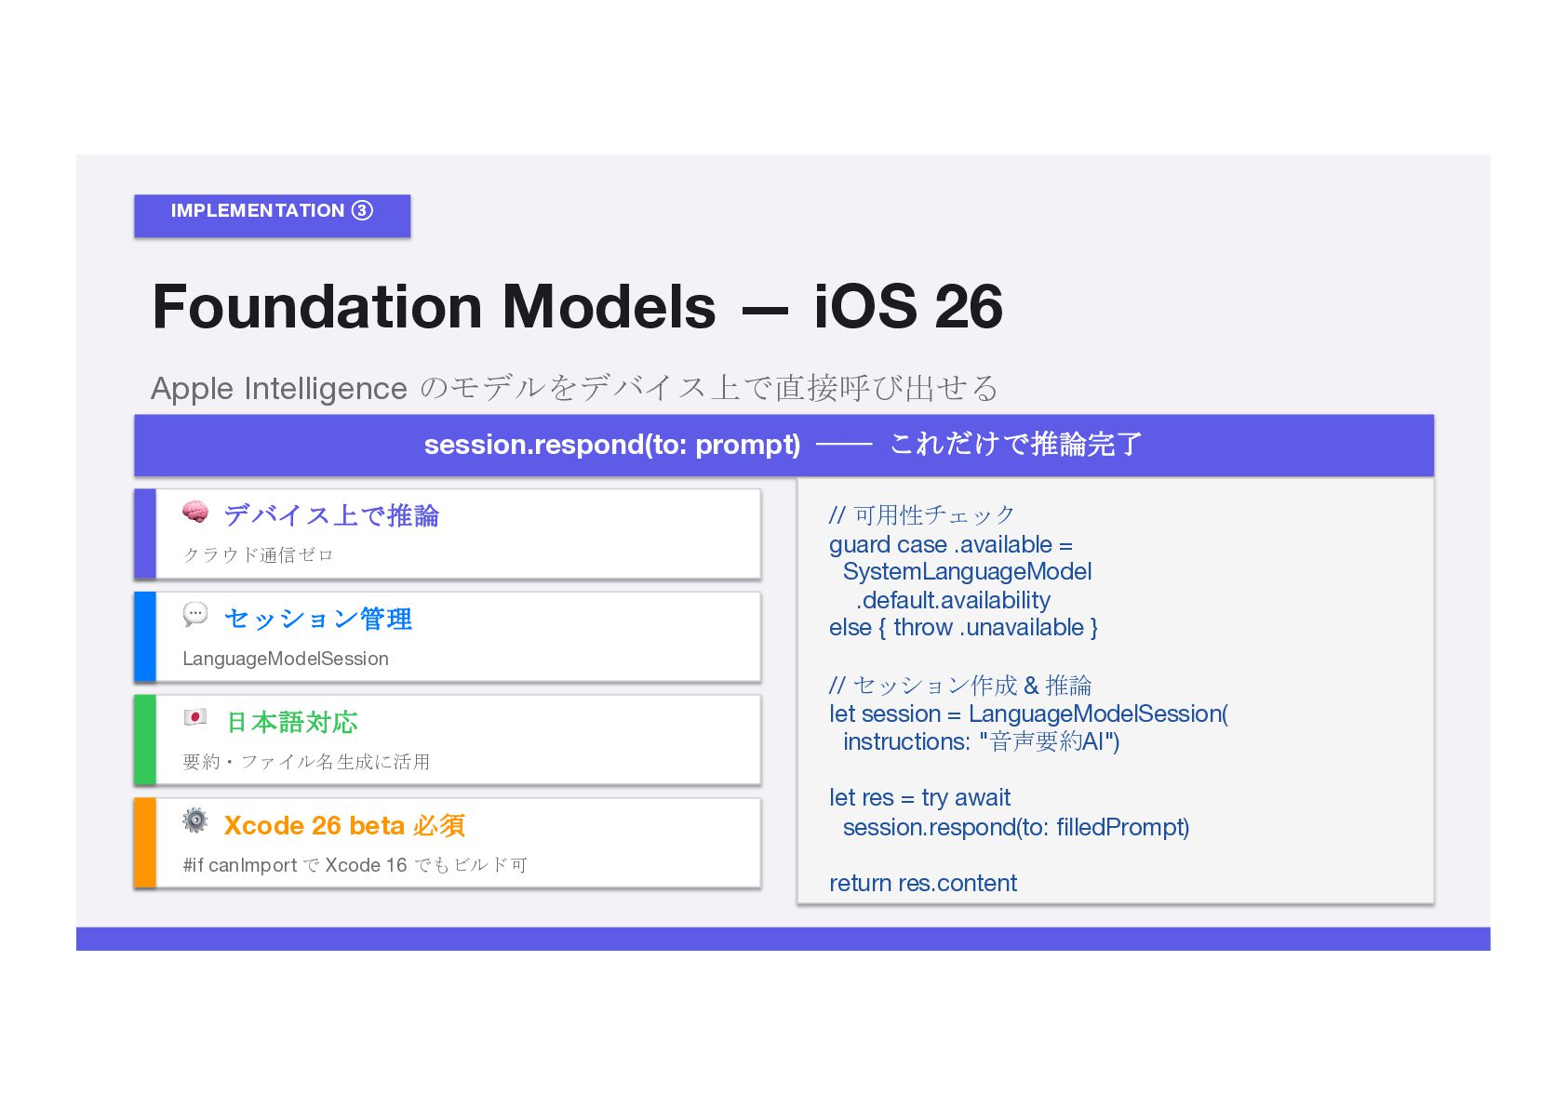Click the code line beginning "instructions:"
Image resolution: width=1567 pixels, height=1107 pixels.
click(x=981, y=741)
